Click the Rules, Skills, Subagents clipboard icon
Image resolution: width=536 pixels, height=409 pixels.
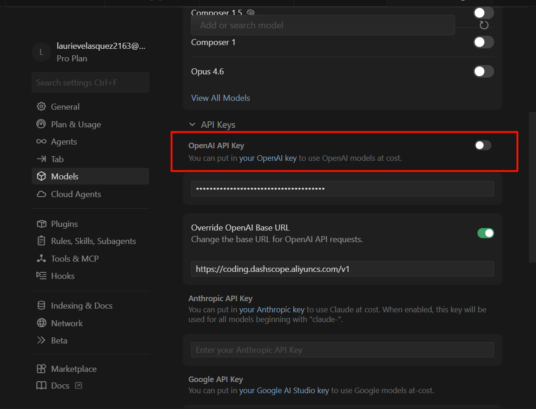tap(41, 241)
